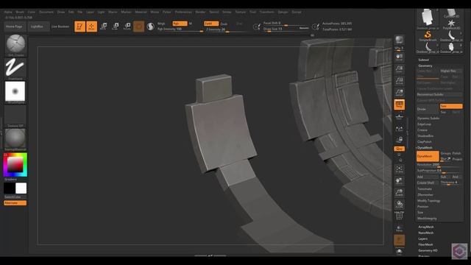
Task: Click the AAHalf icon
Action: tap(399, 93)
